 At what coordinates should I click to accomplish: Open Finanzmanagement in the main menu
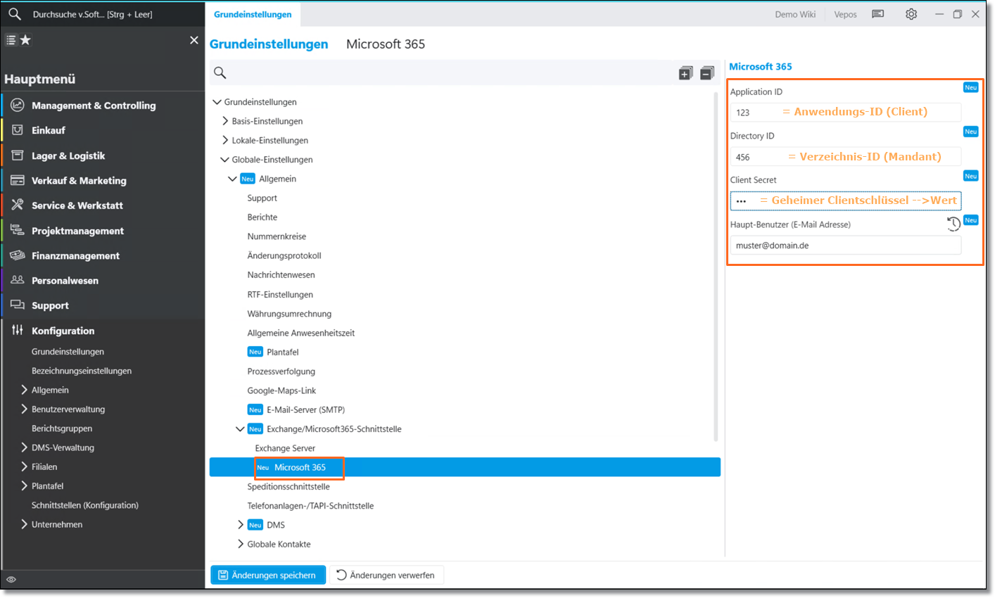pos(75,256)
